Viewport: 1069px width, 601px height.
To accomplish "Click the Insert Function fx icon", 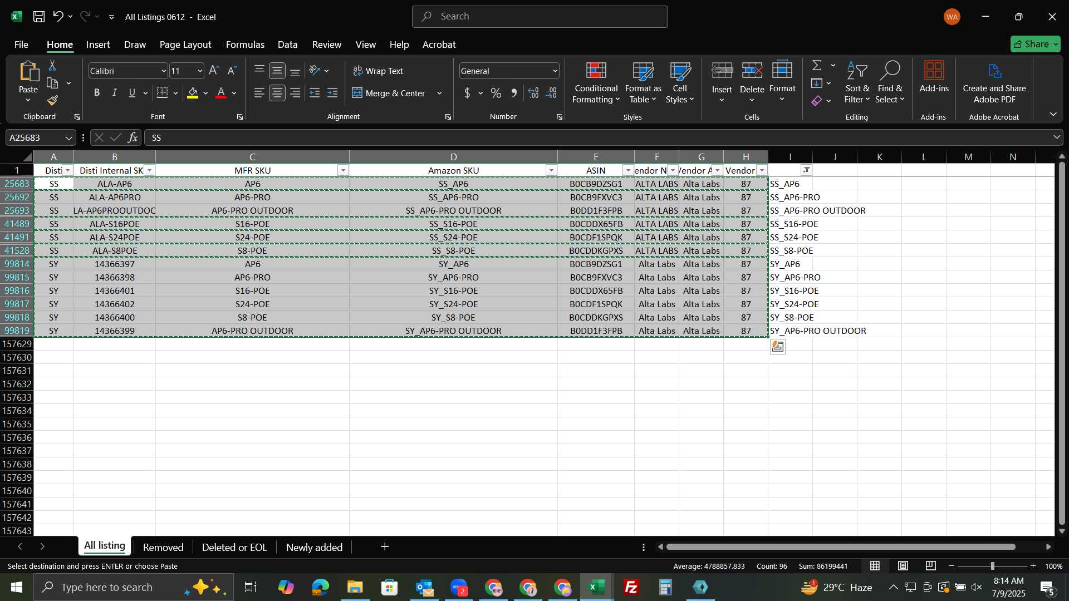I will 133,137.
